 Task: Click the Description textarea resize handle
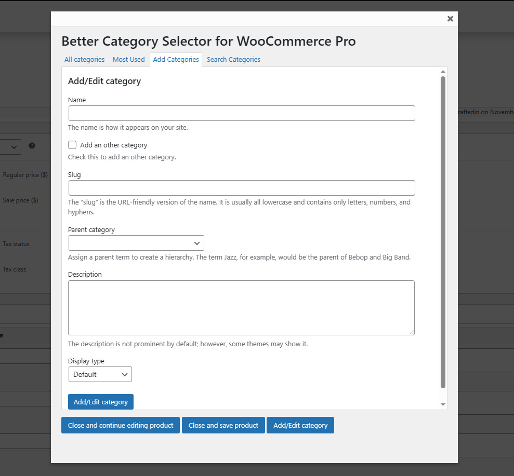coord(412,332)
